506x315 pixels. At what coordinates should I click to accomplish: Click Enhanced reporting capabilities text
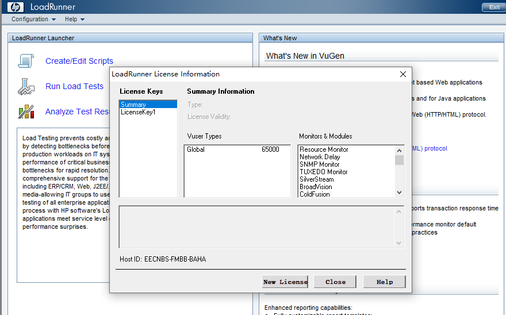click(x=308, y=308)
